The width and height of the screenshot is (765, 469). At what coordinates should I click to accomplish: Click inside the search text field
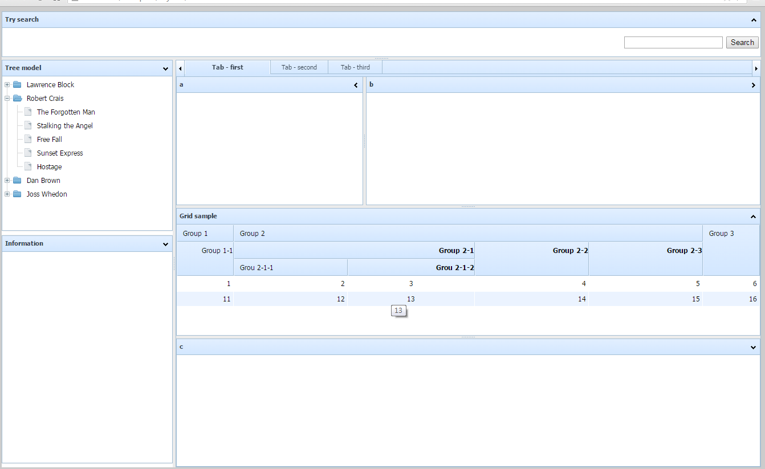coord(673,42)
